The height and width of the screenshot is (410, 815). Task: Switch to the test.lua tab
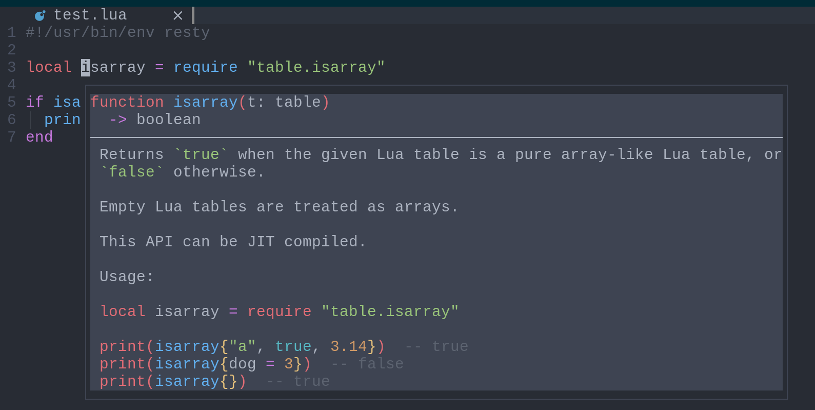pyautogui.click(x=90, y=15)
